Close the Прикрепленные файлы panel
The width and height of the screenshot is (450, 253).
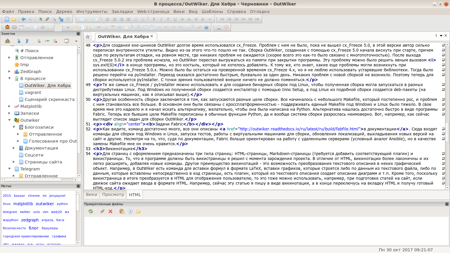pyautogui.click(x=447, y=204)
